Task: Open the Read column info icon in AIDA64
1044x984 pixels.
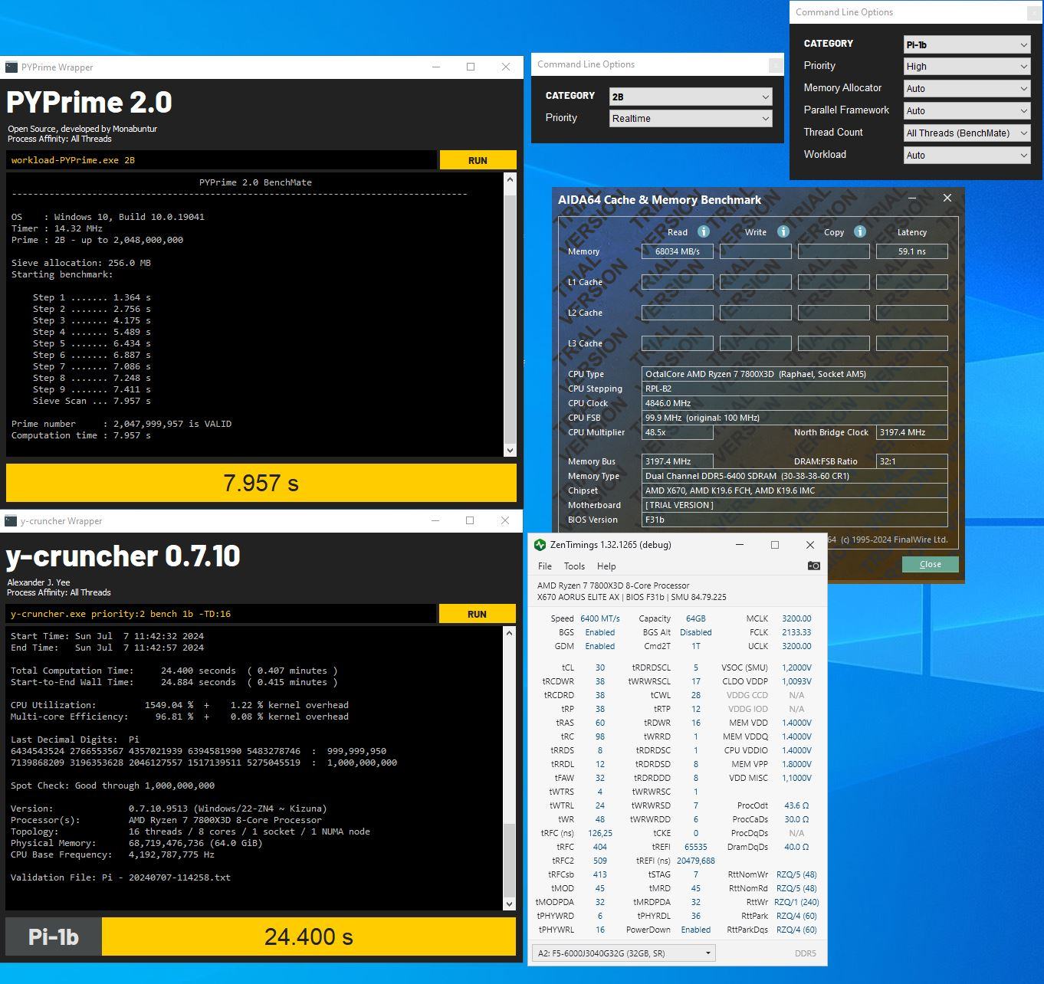Action: 704,231
